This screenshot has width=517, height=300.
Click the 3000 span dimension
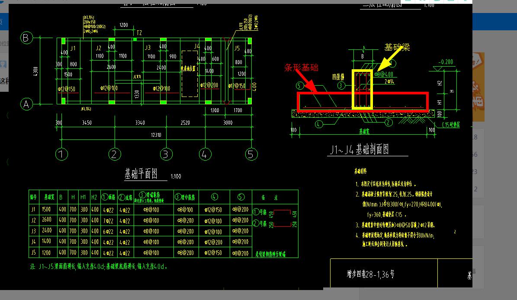228,123
